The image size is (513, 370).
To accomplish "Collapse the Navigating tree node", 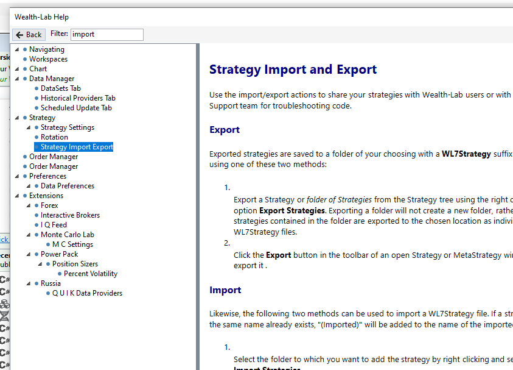I will point(16,49).
